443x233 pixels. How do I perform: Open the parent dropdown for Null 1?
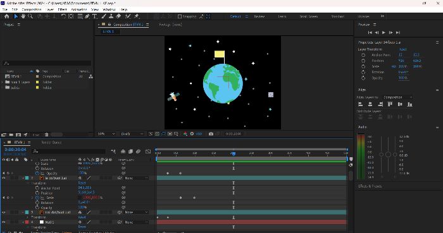[x=137, y=222]
